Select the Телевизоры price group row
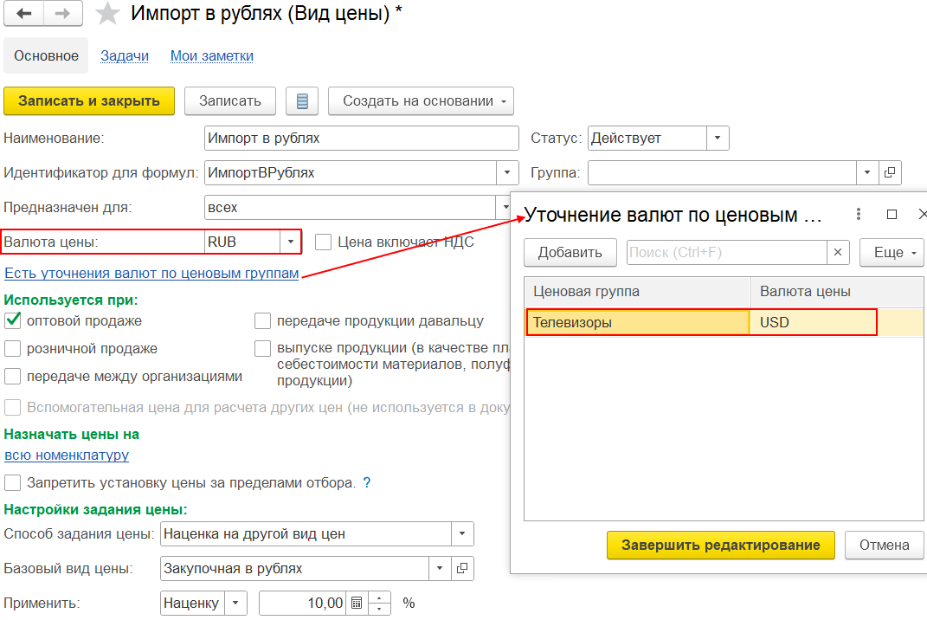Image resolution: width=927 pixels, height=620 pixels. pos(637,322)
